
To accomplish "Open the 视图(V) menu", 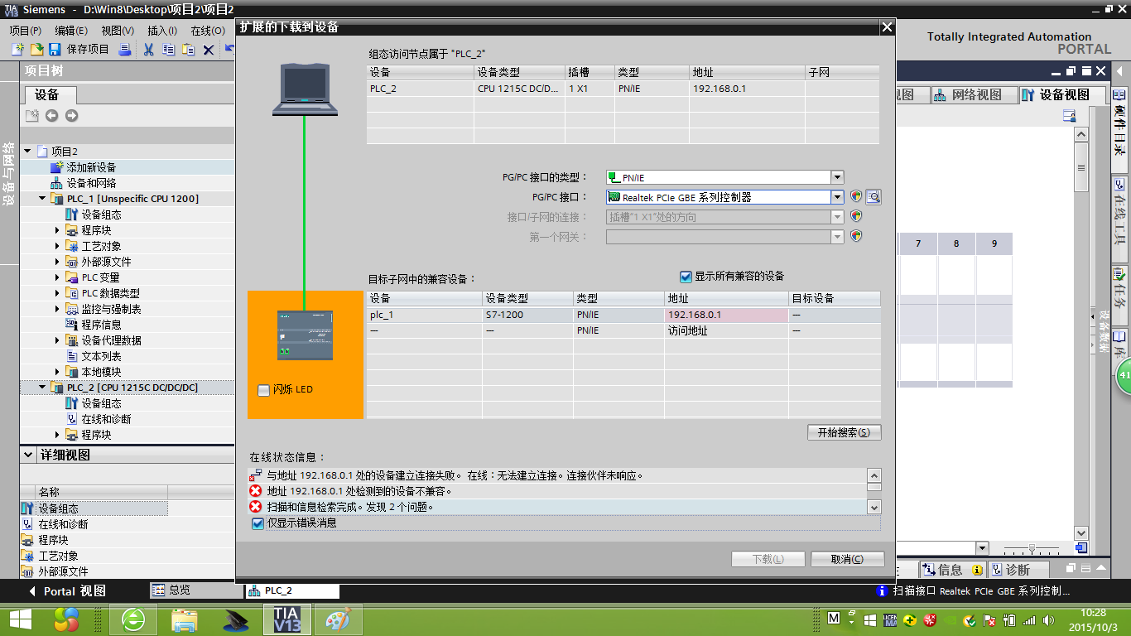I will [x=118, y=31].
